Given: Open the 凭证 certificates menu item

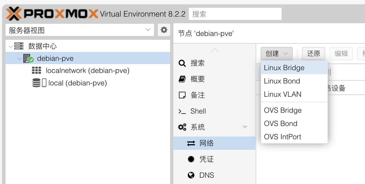Looking at the screenshot, I should point(215,159).
